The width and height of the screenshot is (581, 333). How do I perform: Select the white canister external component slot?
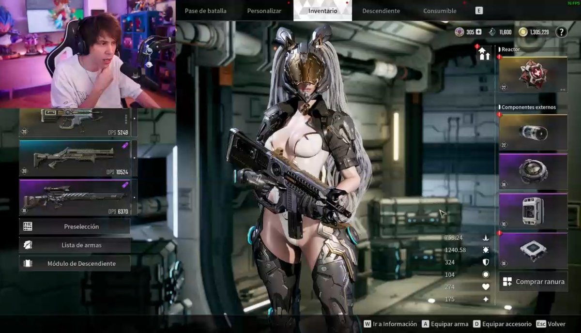tap(533, 211)
